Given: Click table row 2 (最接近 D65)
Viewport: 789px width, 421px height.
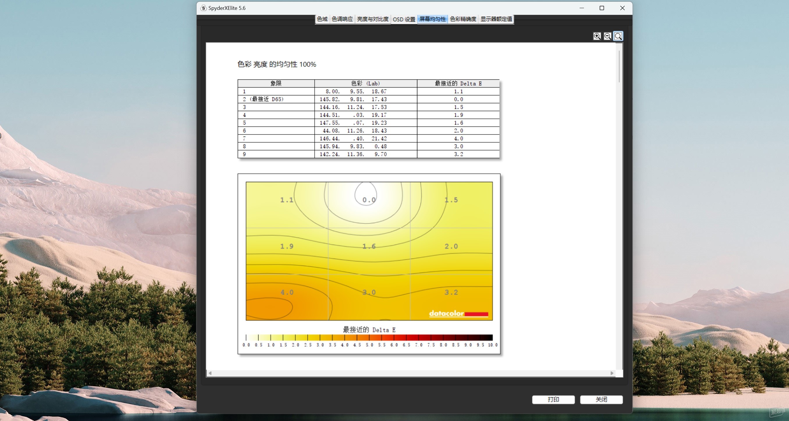Looking at the screenshot, I should (368, 99).
